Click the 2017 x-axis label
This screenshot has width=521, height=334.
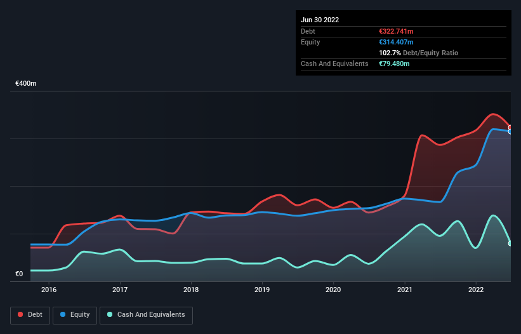tap(120, 290)
